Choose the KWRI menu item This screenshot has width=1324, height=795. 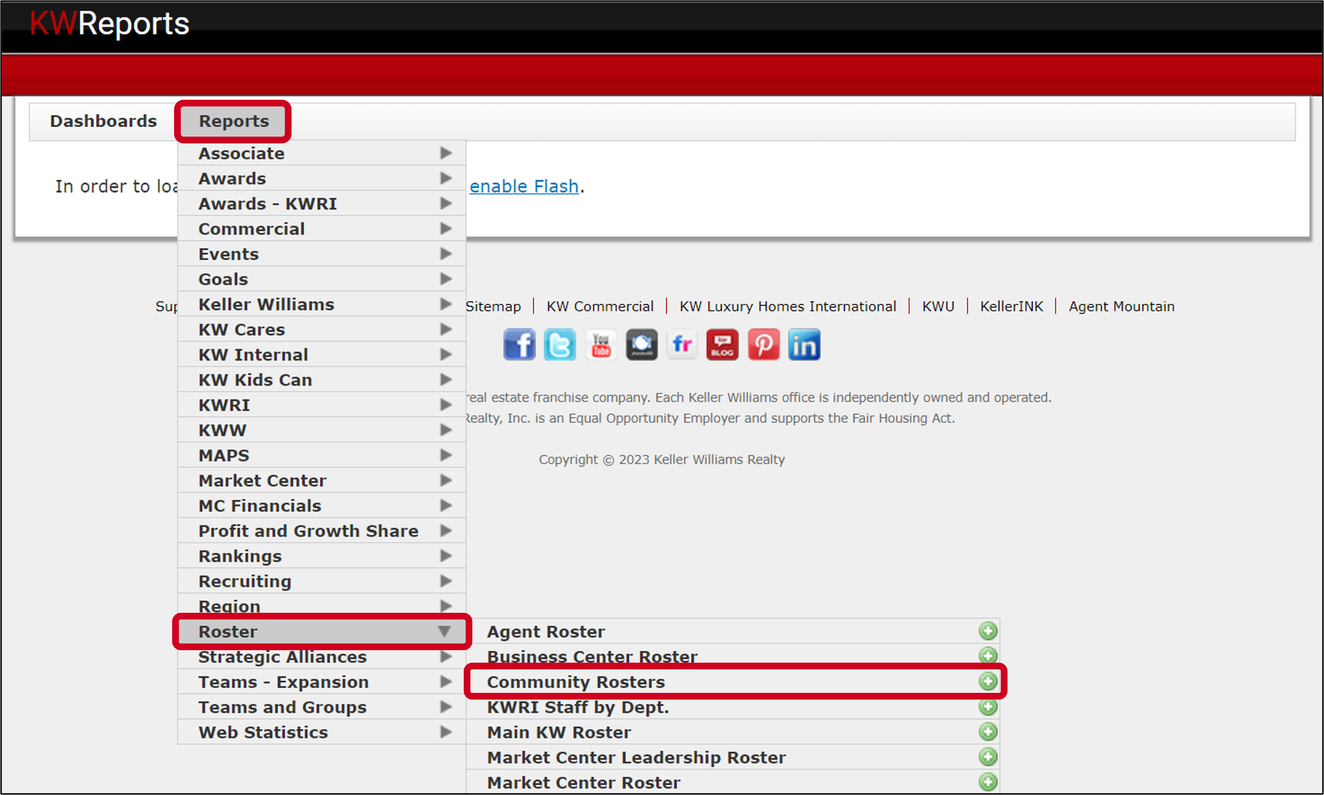[322, 405]
